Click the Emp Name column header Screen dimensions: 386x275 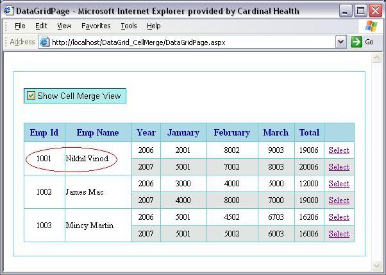[x=97, y=132]
